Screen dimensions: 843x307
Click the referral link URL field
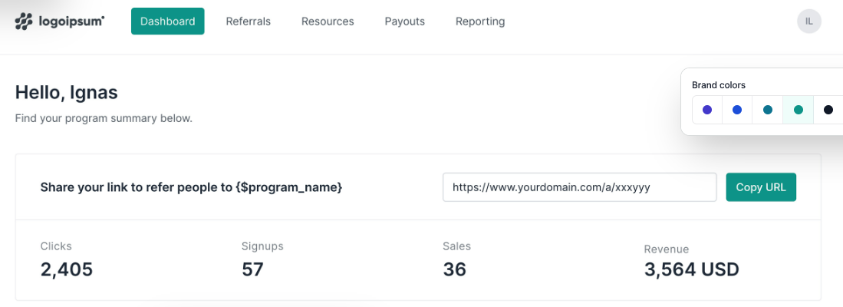579,187
